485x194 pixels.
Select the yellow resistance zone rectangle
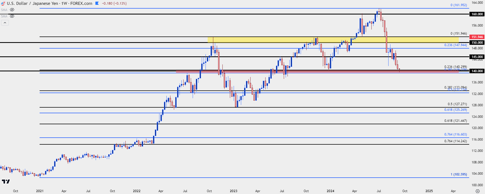point(333,40)
